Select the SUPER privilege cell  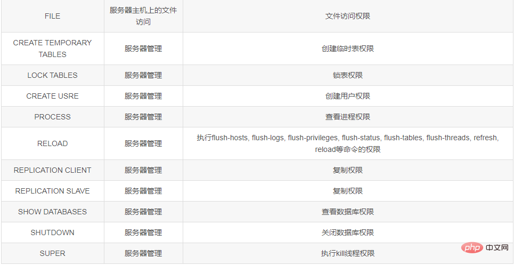(x=52, y=253)
